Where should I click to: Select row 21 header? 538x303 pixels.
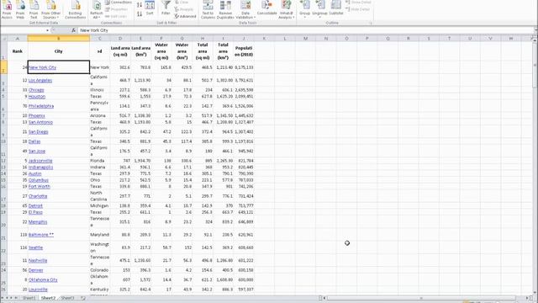point(3,235)
